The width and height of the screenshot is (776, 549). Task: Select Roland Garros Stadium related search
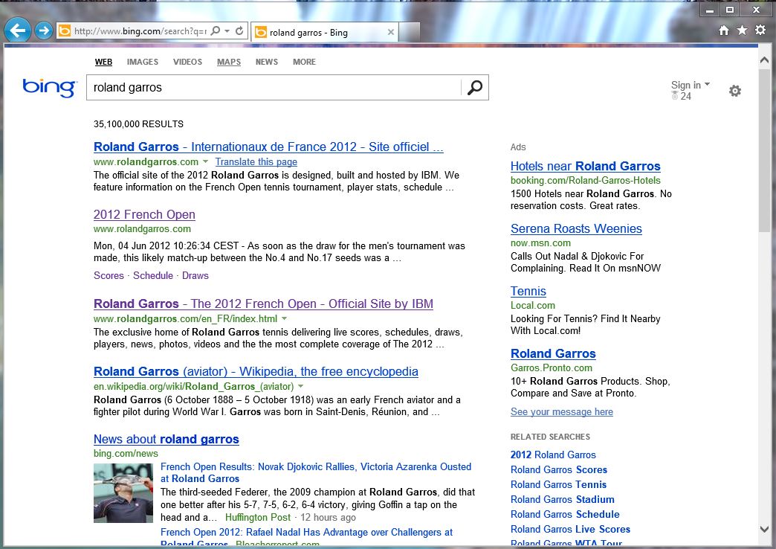pos(562,499)
